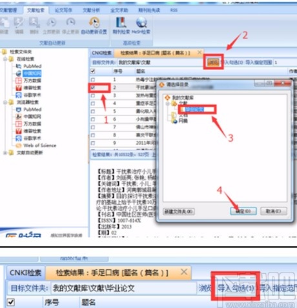Collapse the 浏览器检索 folder node
The image size is (297, 308).
(5, 102)
